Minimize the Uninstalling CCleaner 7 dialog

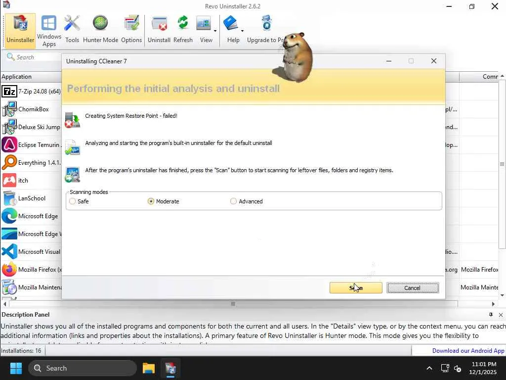389,61
